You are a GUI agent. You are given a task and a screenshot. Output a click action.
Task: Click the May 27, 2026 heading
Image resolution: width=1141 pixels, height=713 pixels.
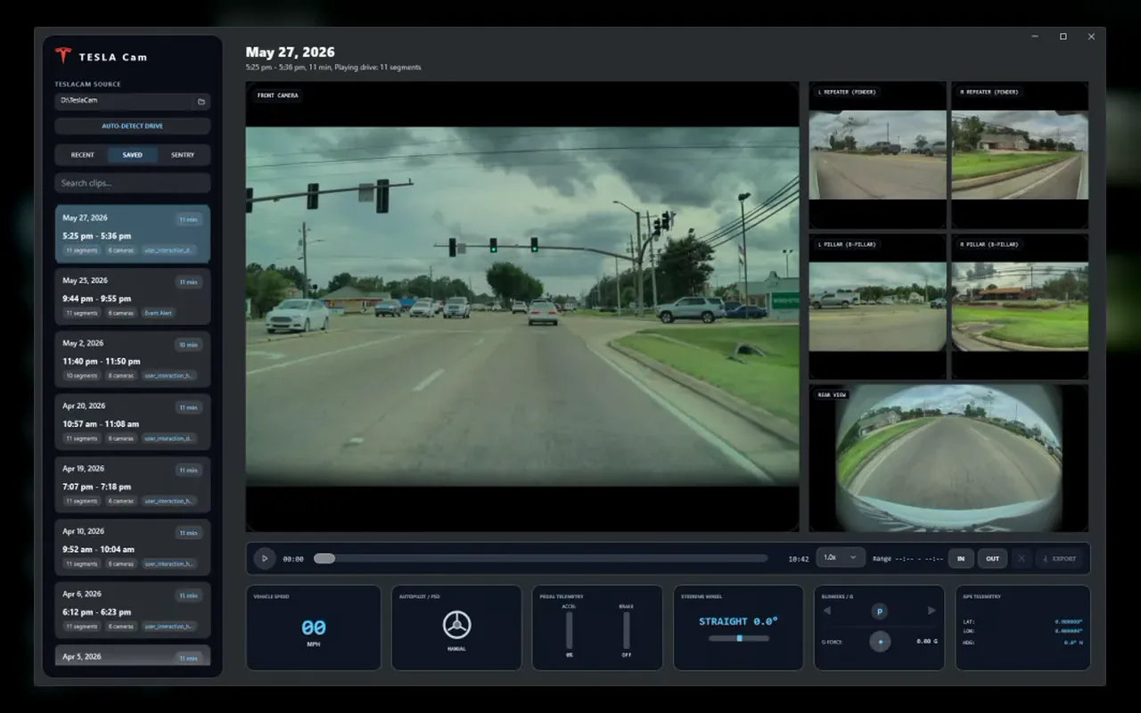(x=291, y=53)
